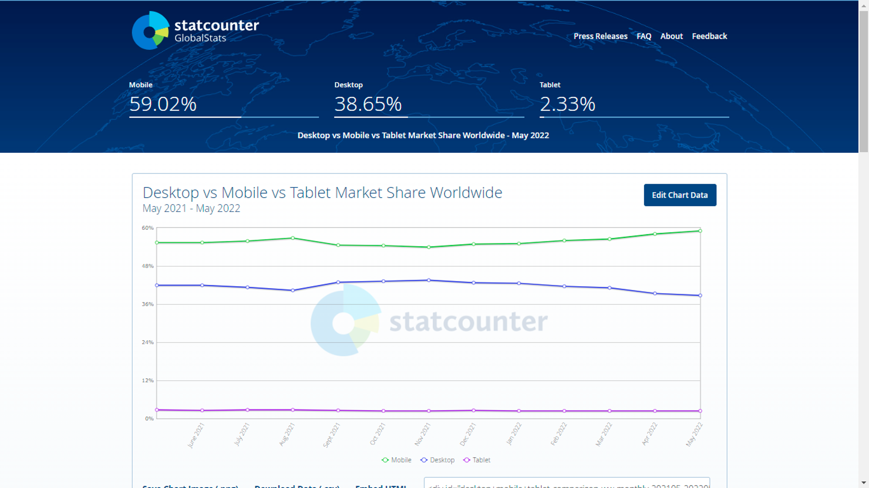Click the Aug 2021 Tablet data point

[292, 409]
